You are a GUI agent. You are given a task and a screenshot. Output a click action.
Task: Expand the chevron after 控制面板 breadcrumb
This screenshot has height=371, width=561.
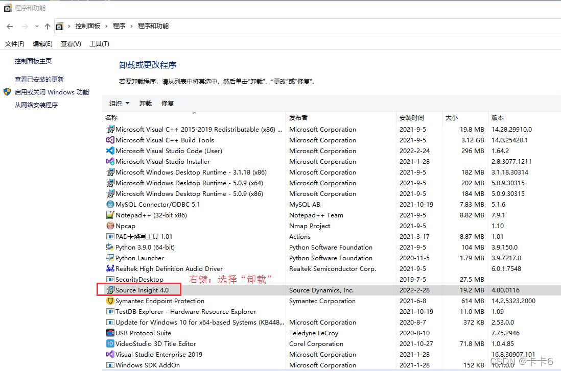(106, 26)
